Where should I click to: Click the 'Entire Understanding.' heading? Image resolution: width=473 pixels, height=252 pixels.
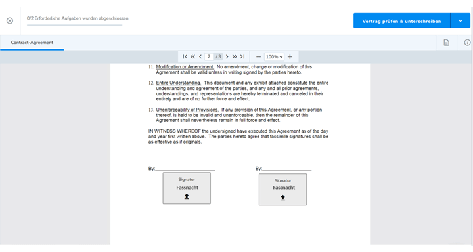point(178,83)
